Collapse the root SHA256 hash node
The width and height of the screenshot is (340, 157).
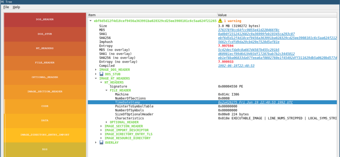click(x=90, y=21)
